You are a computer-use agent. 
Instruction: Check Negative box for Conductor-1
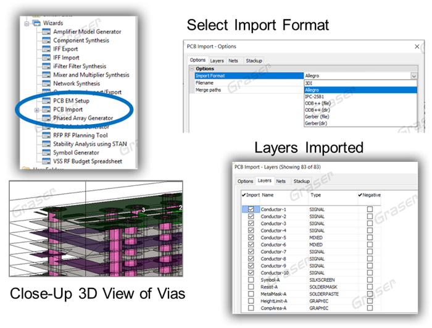(x=370, y=209)
